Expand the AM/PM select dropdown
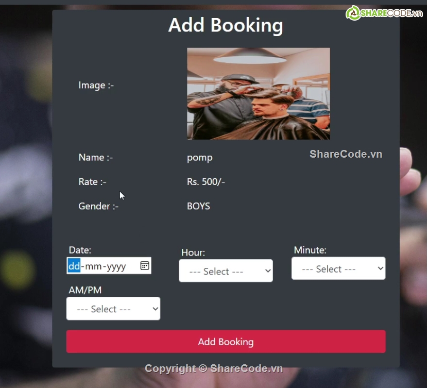The image size is (428, 388). pos(113,309)
